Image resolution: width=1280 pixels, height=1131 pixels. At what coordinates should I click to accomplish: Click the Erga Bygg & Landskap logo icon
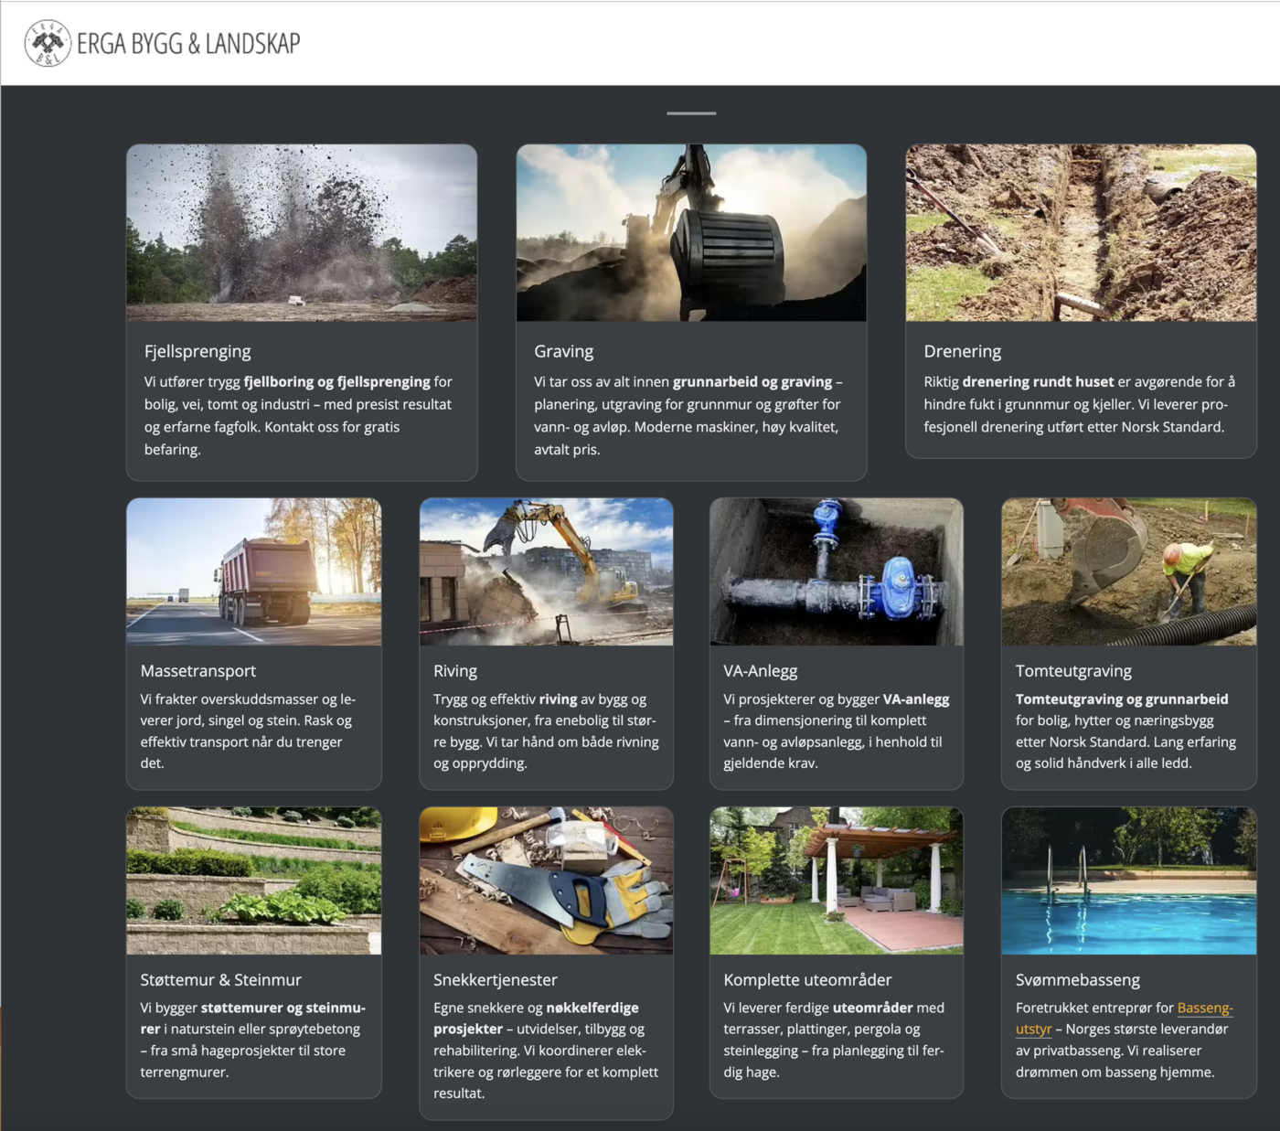click(x=48, y=43)
